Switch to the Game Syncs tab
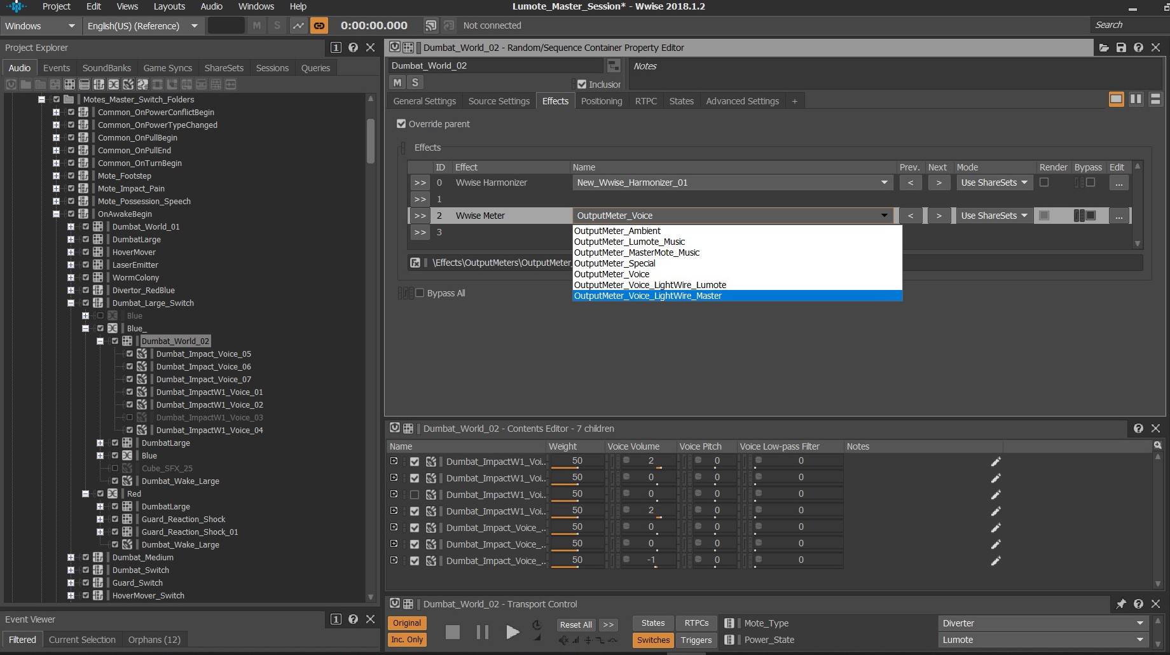The image size is (1170, 655). [168, 68]
